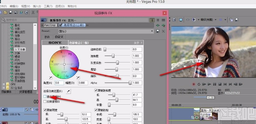256x124 pixels.
Task: Switch to the 自定义 tab
Action: 59,37
